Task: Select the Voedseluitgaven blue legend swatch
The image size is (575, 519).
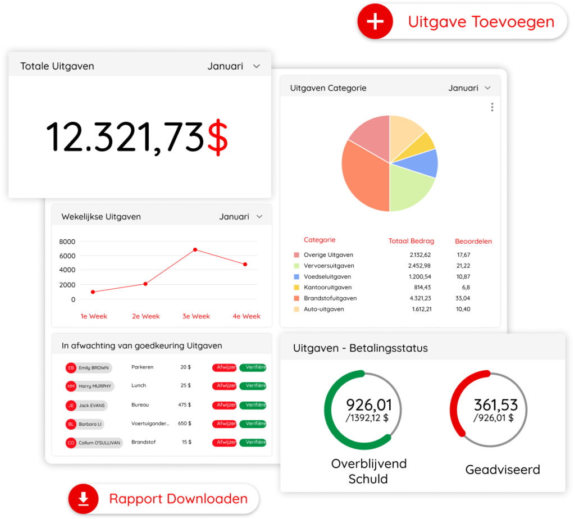Action: tap(296, 277)
